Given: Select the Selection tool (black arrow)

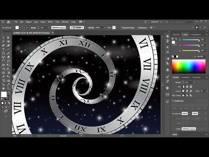Looking at the screenshot, I should [x=3, y=38].
